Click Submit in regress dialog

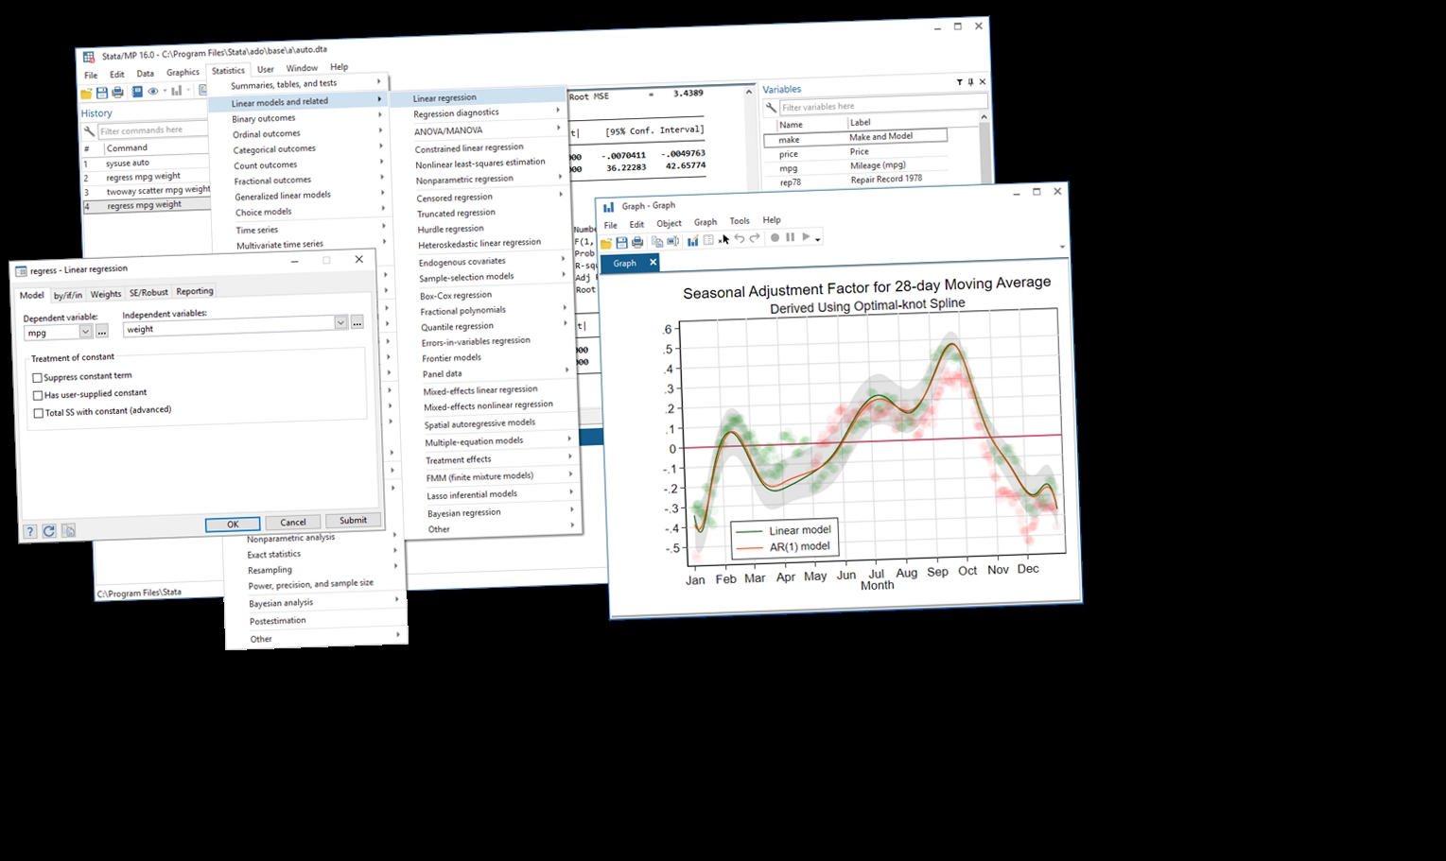[354, 520]
